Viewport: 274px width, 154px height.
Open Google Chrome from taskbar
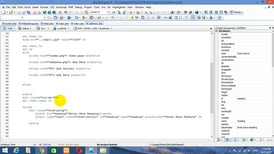click(41, 150)
